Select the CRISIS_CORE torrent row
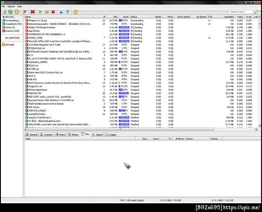 point(141,38)
